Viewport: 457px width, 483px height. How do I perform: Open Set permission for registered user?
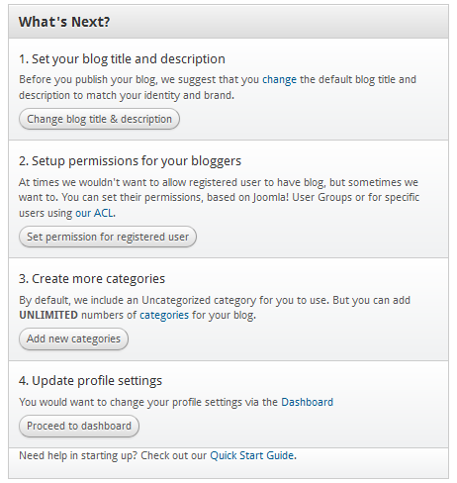pyautogui.click(x=108, y=237)
